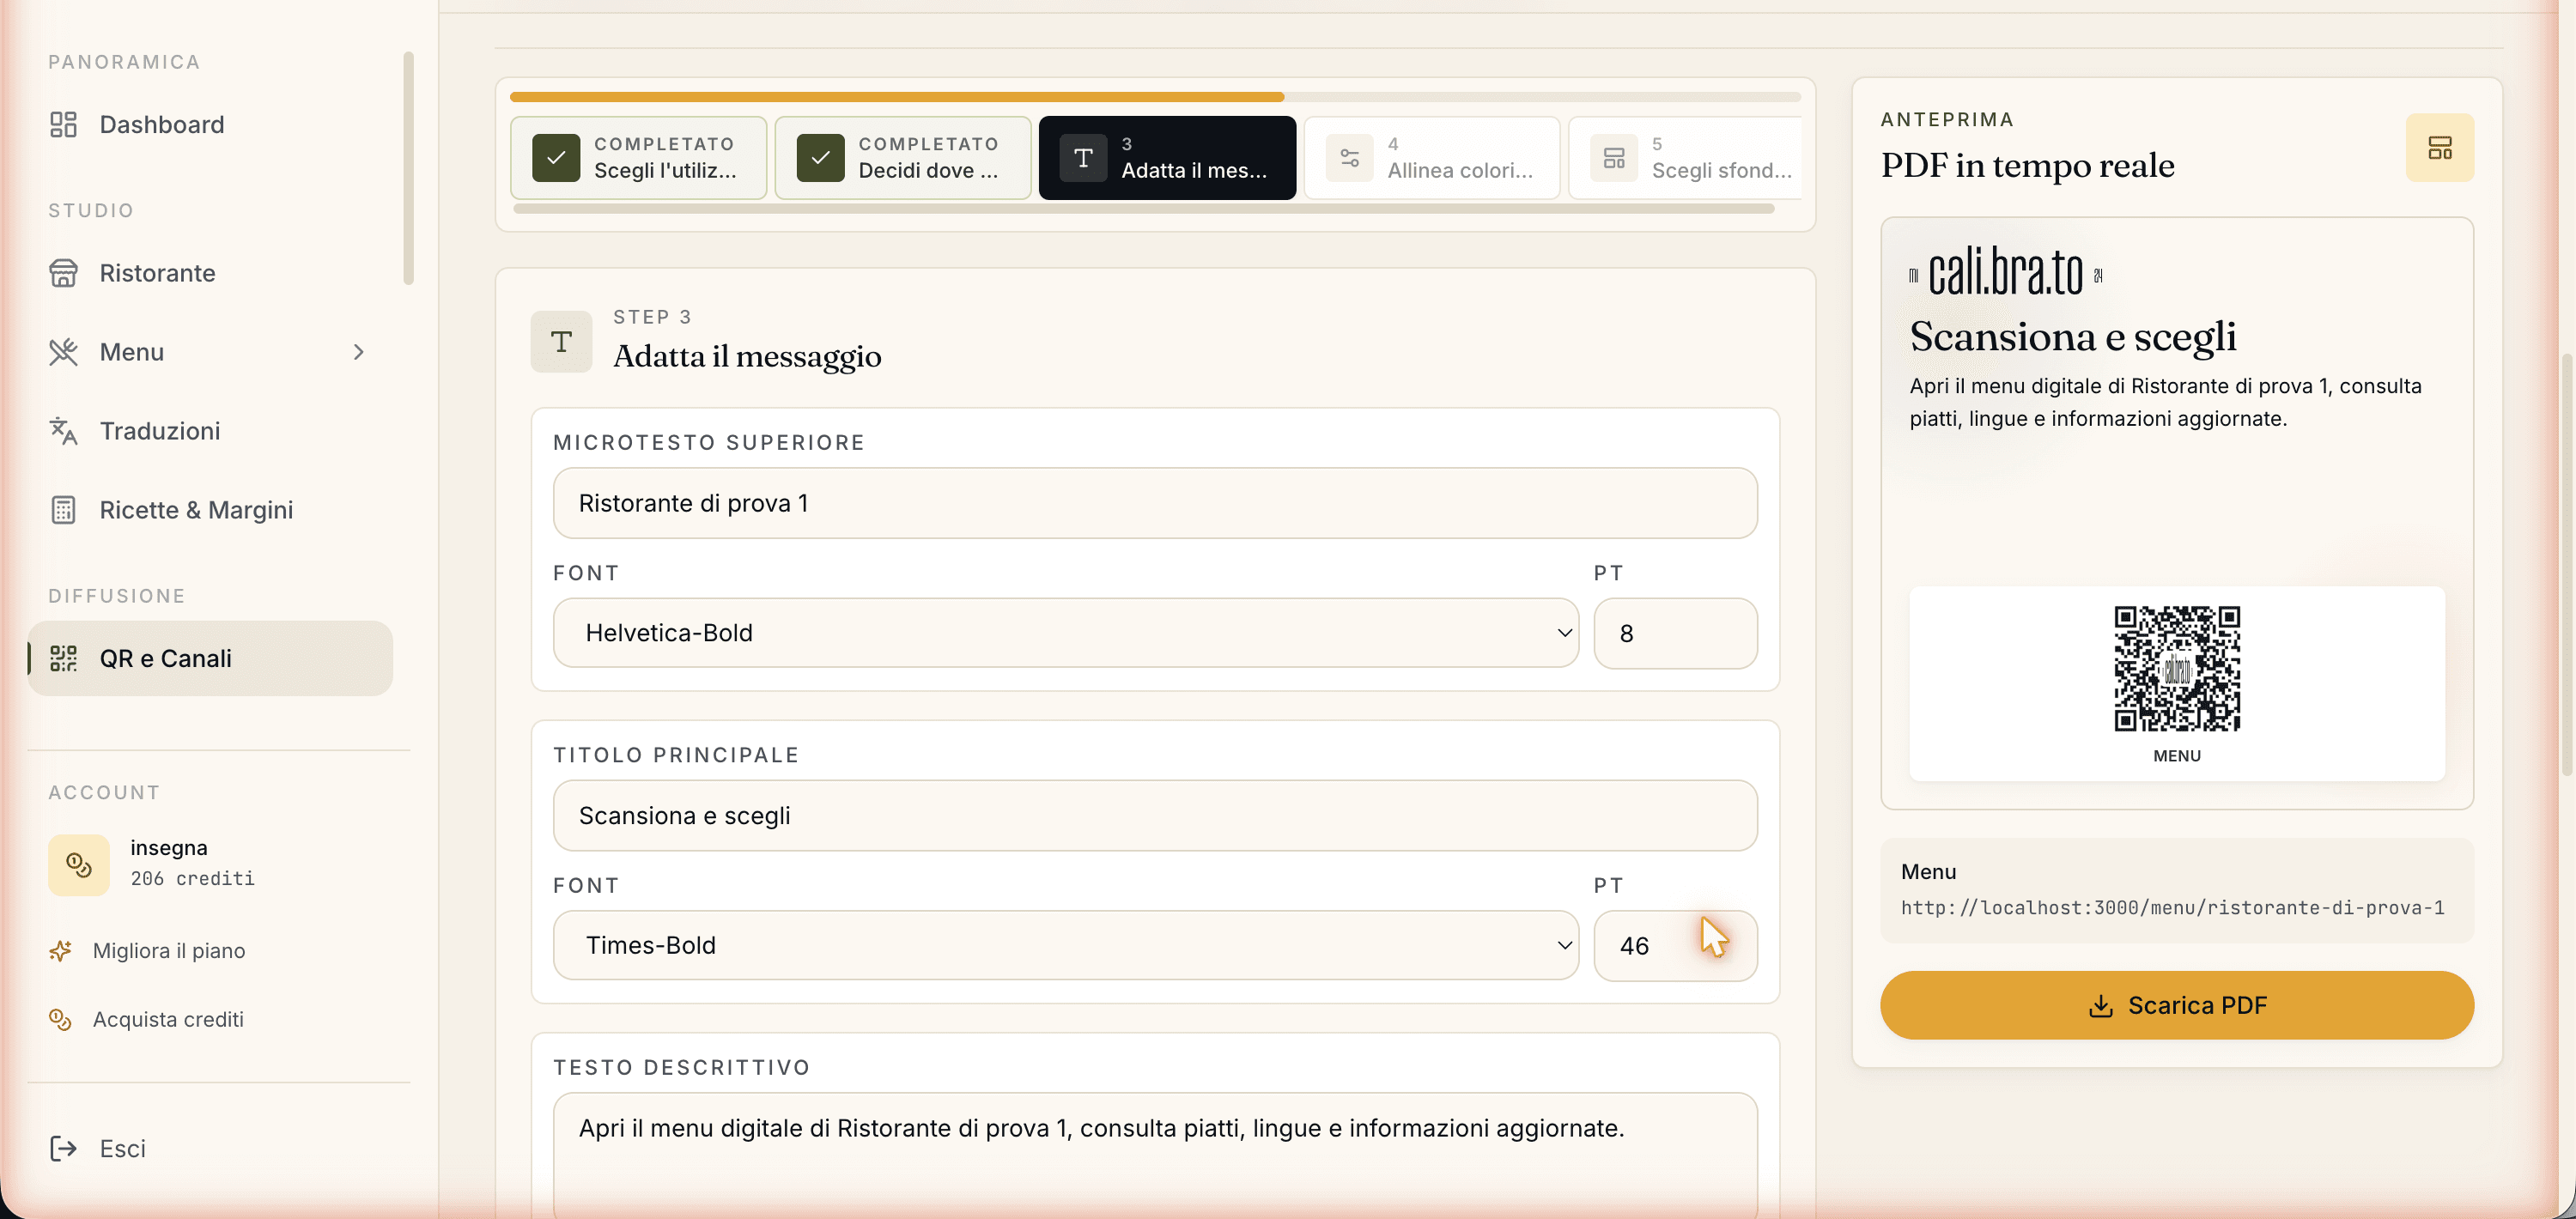The image size is (2576, 1219).
Task: Expand the Menu sidebar chevron
Action: (x=358, y=352)
